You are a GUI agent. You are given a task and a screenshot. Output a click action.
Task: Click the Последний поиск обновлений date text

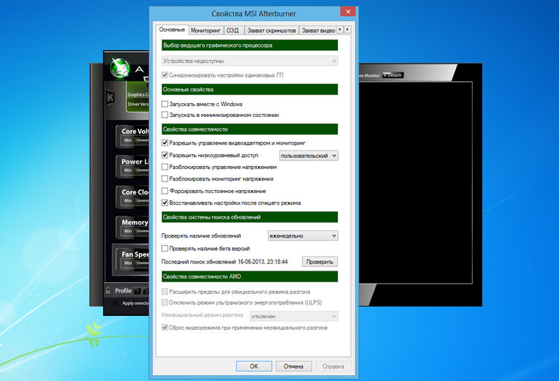pyautogui.click(x=263, y=262)
